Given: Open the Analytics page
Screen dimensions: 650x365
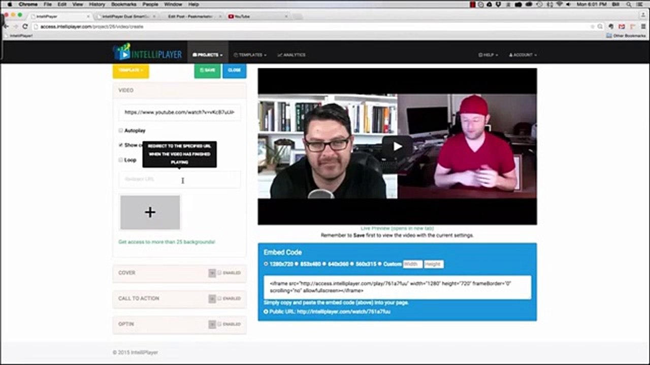Looking at the screenshot, I should tap(291, 55).
